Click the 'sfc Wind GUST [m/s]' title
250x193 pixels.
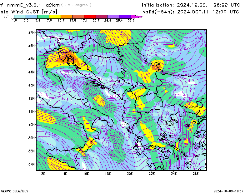pos(29,12)
